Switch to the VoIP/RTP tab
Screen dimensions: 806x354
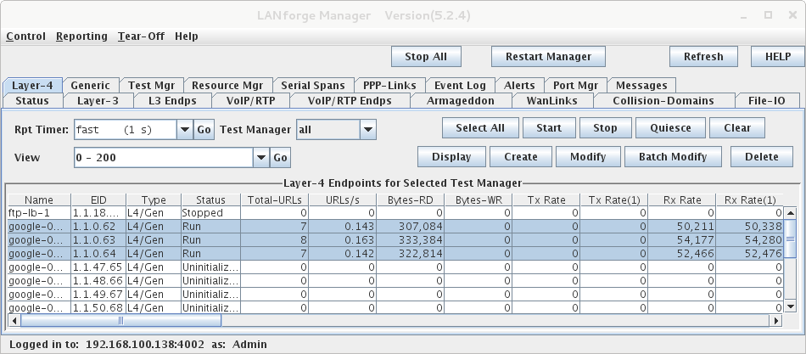pos(251,101)
